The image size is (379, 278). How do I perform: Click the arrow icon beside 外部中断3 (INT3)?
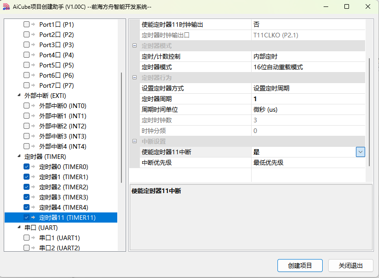click(33, 136)
